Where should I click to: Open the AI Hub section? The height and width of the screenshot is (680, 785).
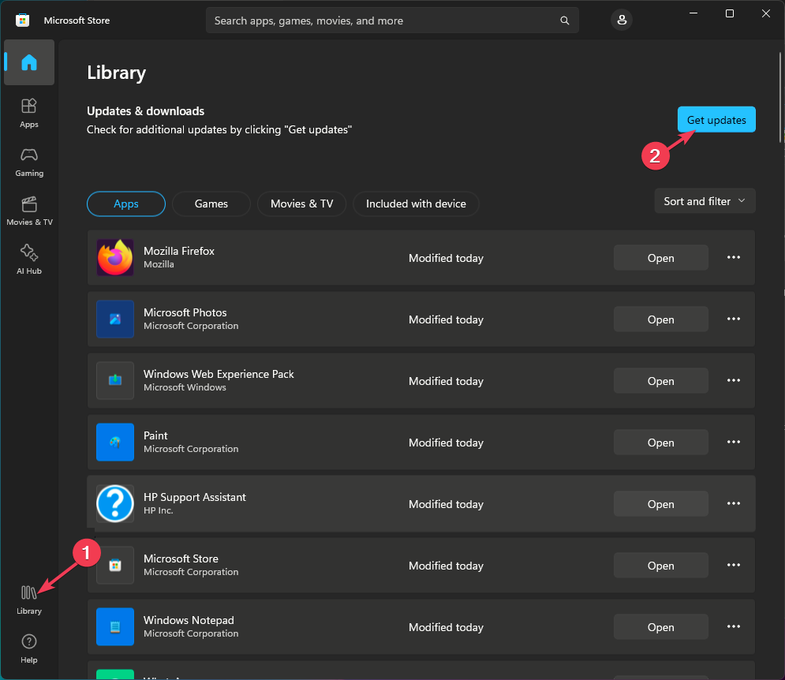pyautogui.click(x=29, y=260)
